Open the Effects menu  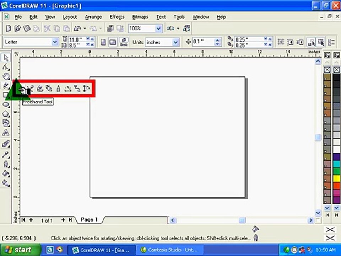pyautogui.click(x=117, y=17)
